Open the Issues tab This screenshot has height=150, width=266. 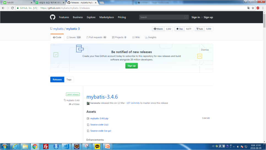tap(74, 37)
